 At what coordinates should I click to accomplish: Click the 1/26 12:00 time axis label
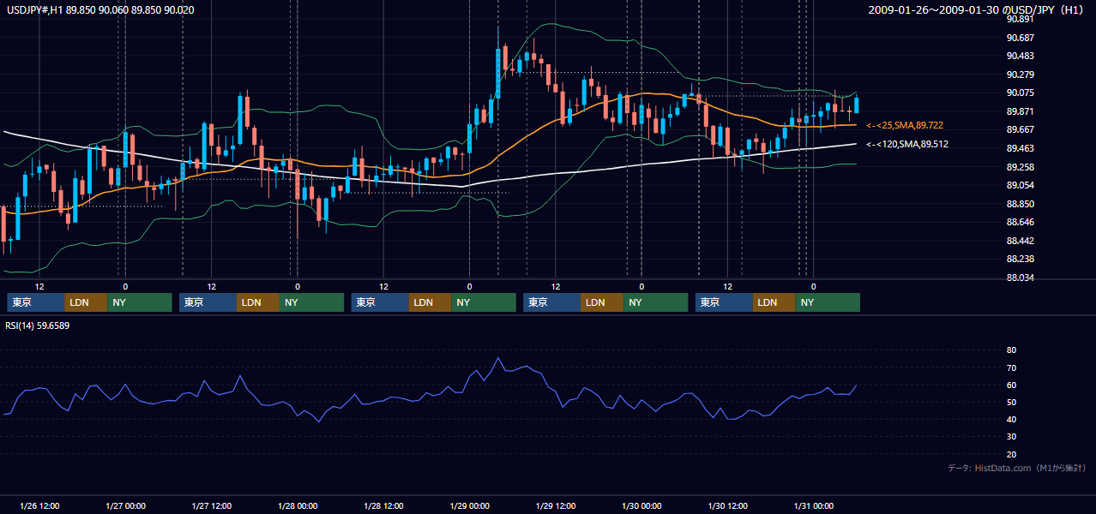point(39,505)
